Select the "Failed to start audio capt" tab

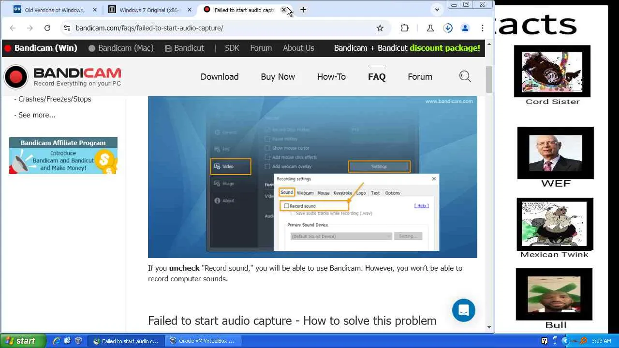(244, 10)
